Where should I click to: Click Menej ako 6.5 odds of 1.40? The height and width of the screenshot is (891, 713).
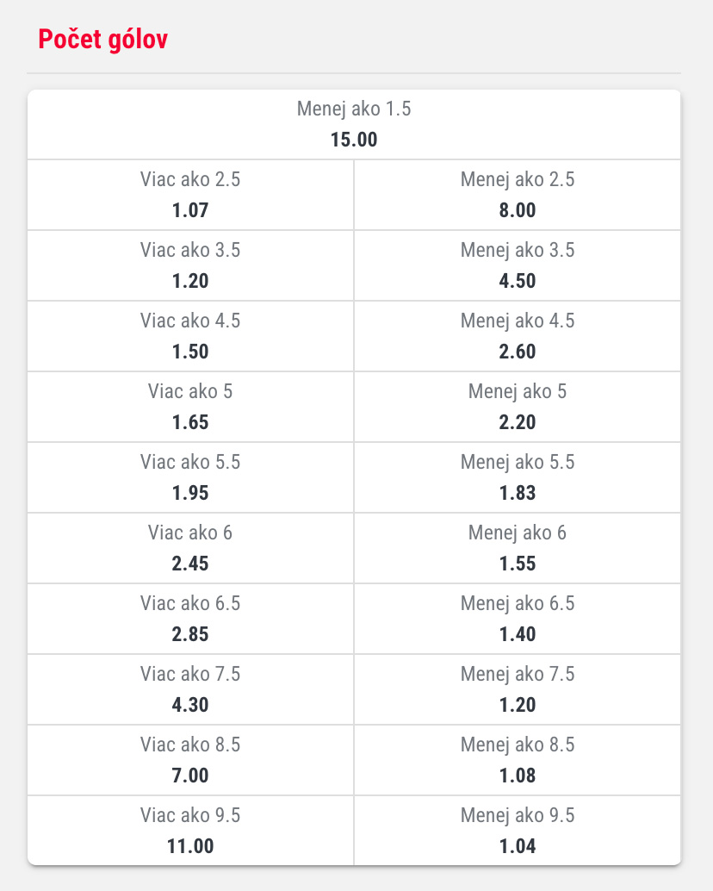click(x=517, y=619)
